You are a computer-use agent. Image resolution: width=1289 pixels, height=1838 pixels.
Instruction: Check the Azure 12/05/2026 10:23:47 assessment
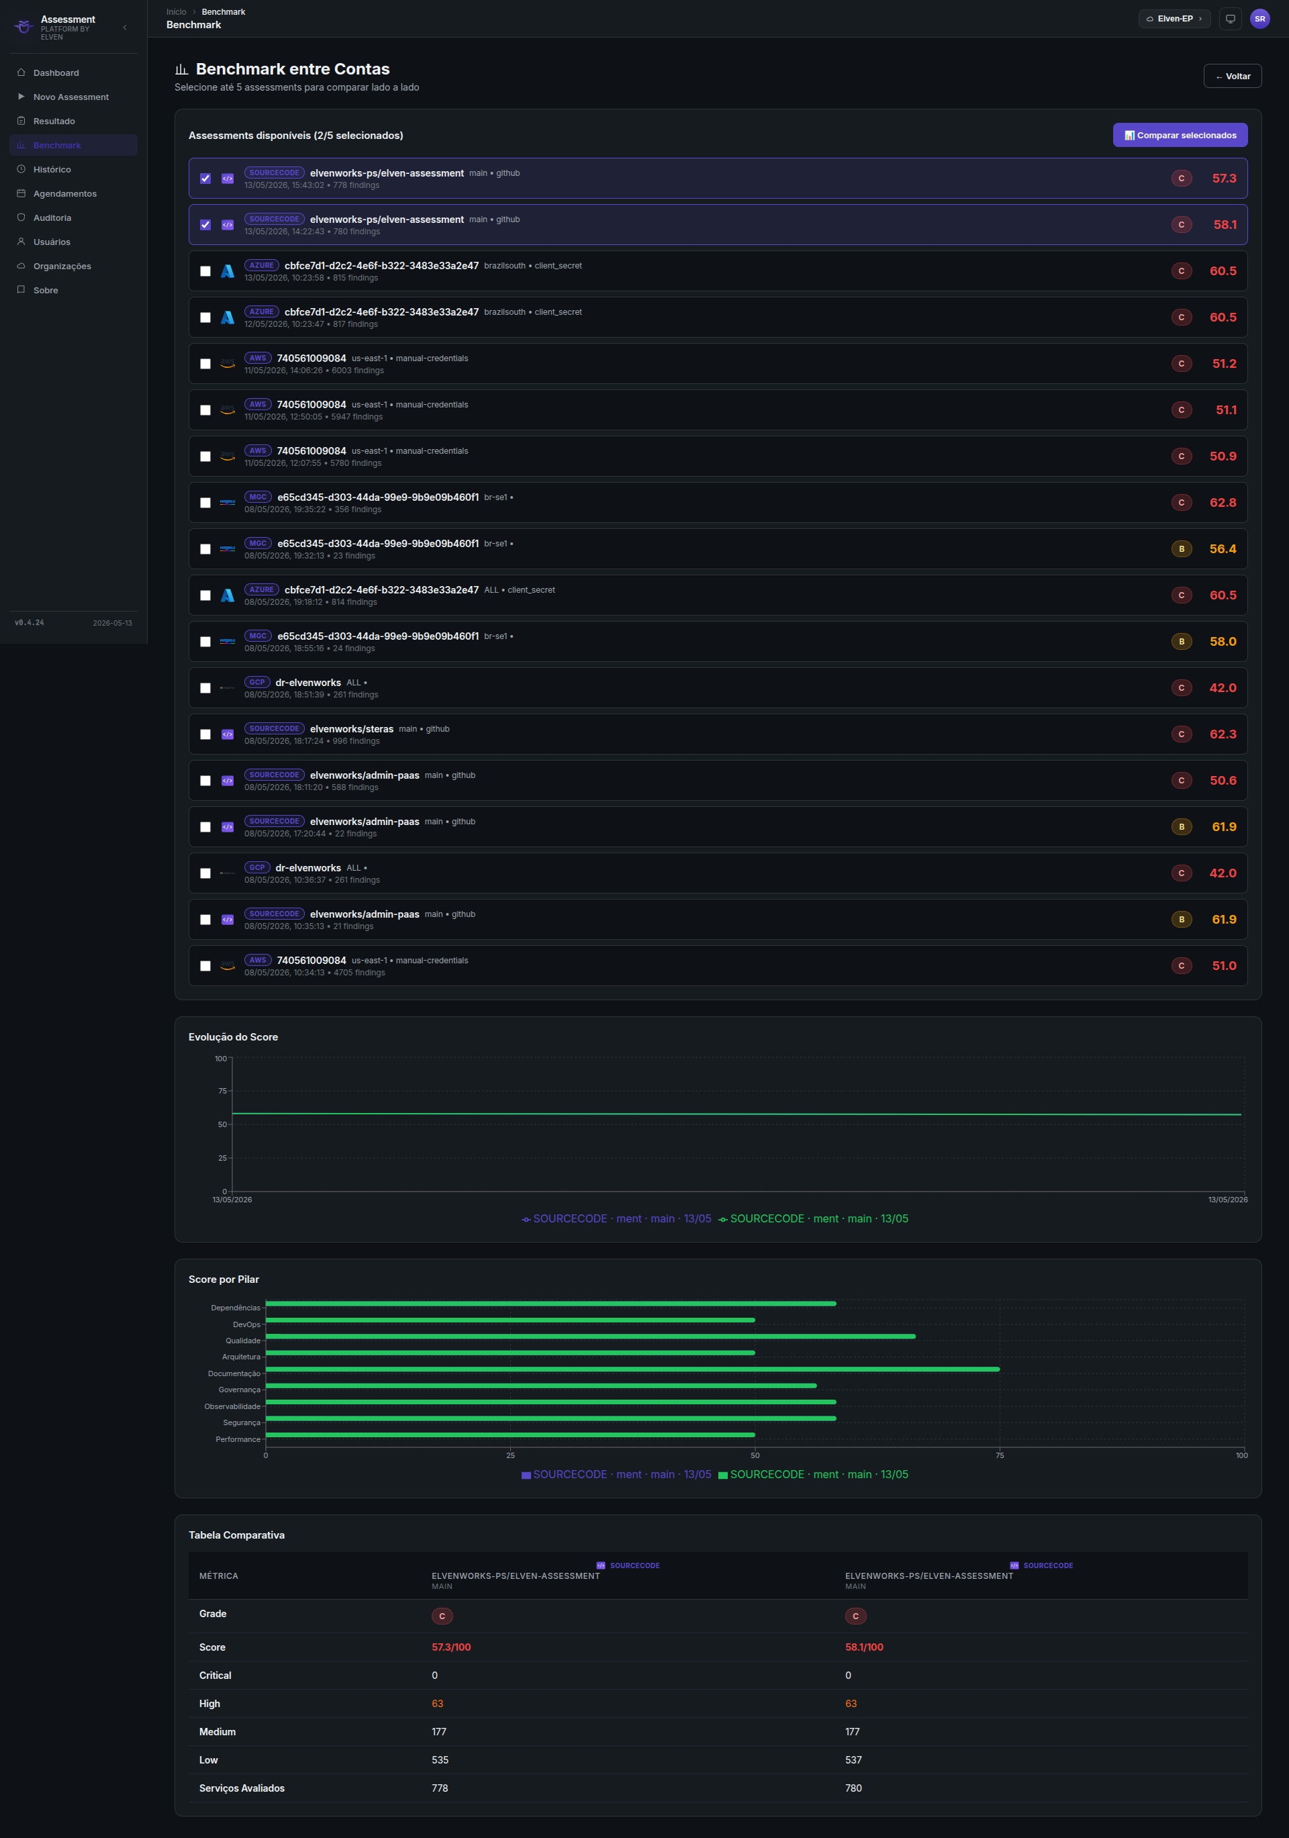click(205, 318)
